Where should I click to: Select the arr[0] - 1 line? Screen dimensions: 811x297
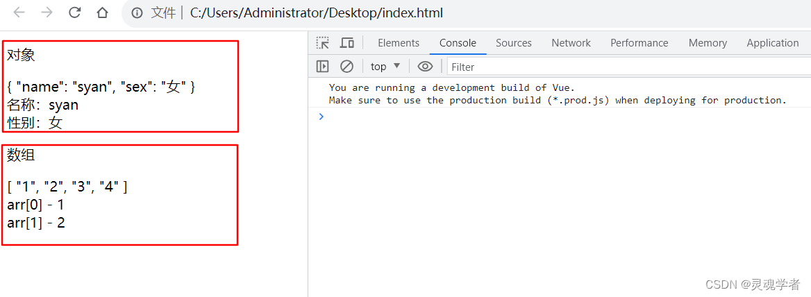click(x=35, y=205)
